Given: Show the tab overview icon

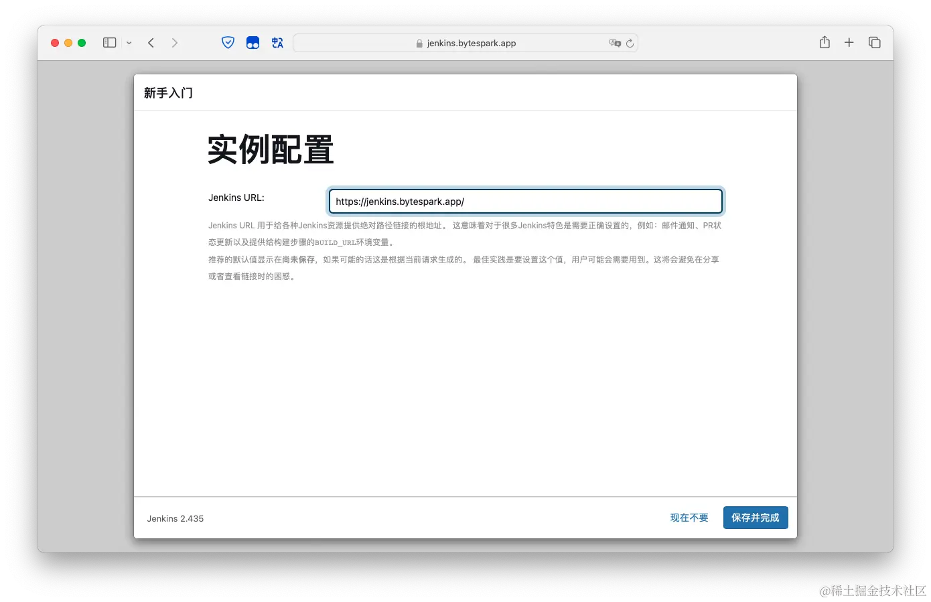Looking at the screenshot, I should (875, 42).
